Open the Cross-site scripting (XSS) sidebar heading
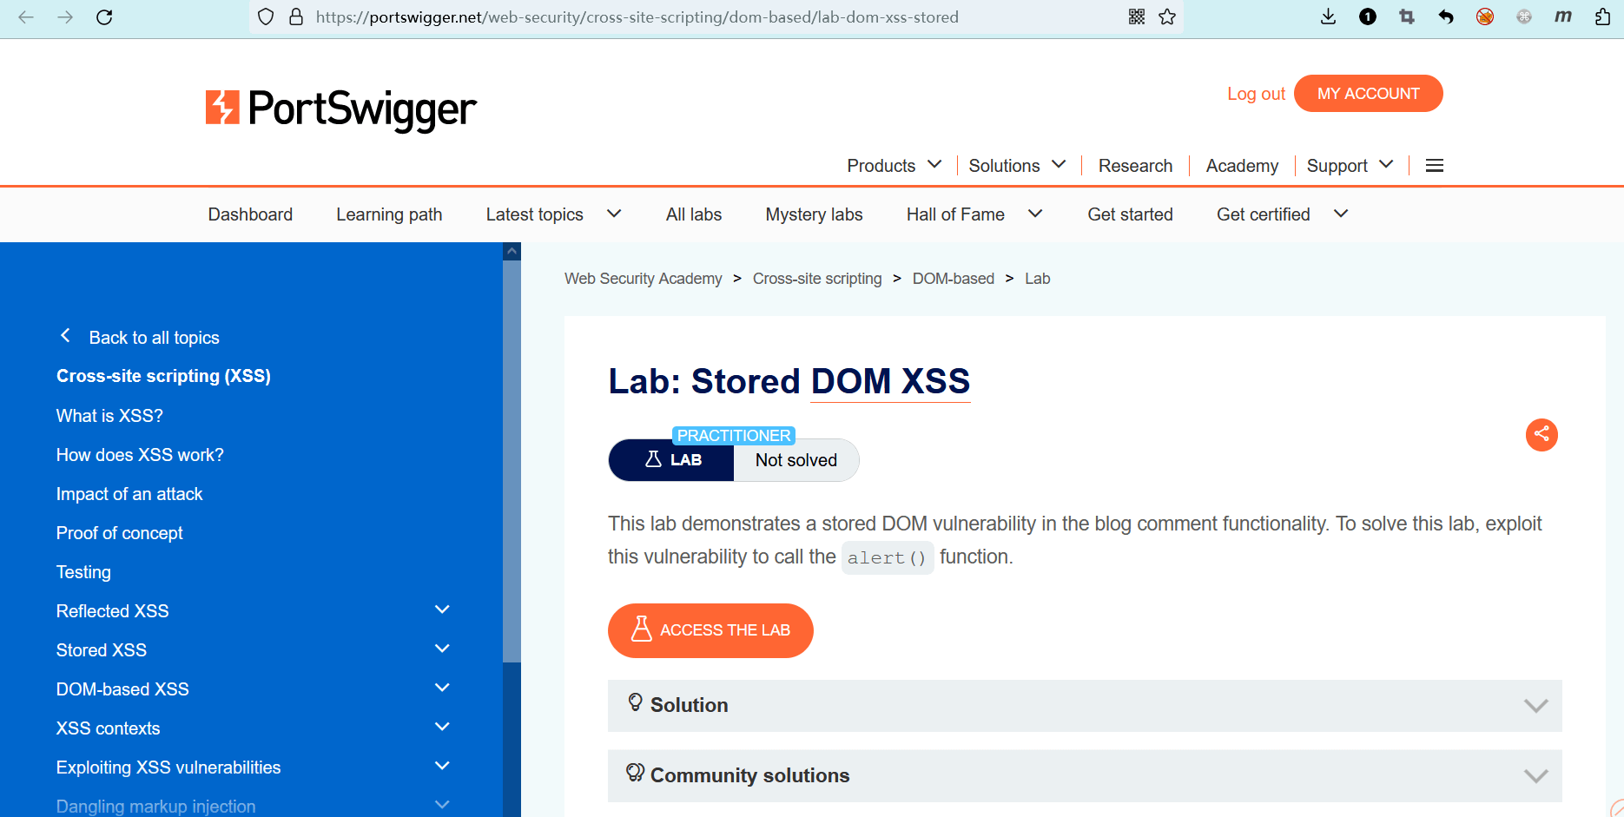This screenshot has height=817, width=1624. (163, 376)
